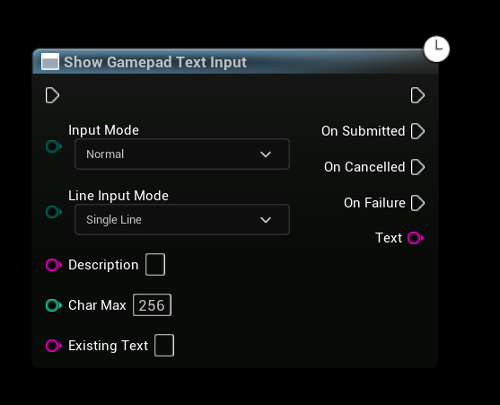Viewport: 500px width, 405px height.
Task: Click the Description label
Action: [x=103, y=265]
